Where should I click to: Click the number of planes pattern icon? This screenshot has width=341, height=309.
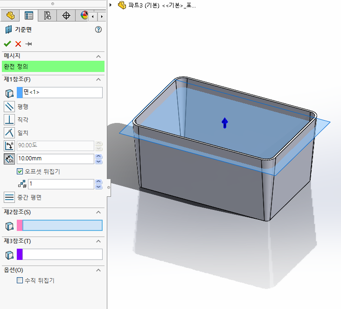pyautogui.click(x=22, y=184)
